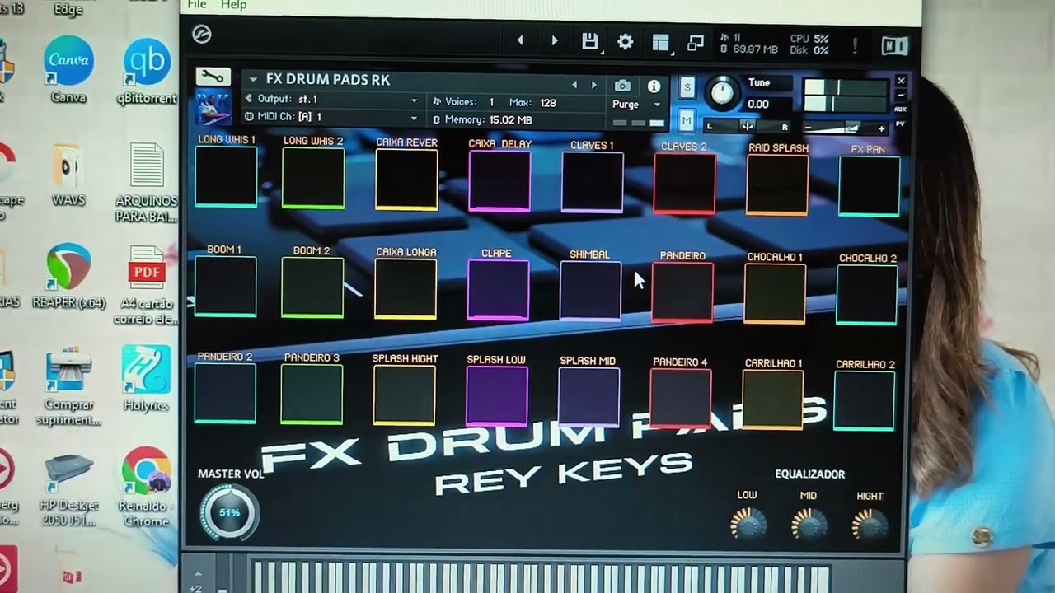
Task: Open Reinaldo Chrome desktop shortcut
Action: [x=146, y=486]
